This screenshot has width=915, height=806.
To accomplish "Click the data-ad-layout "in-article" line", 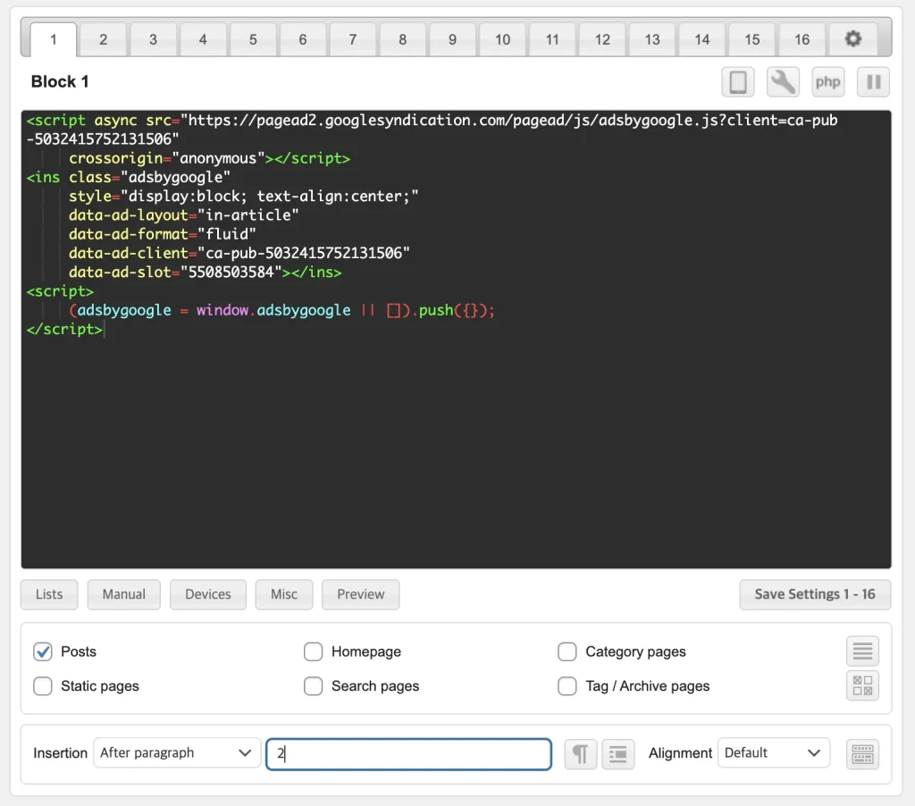I will point(184,214).
